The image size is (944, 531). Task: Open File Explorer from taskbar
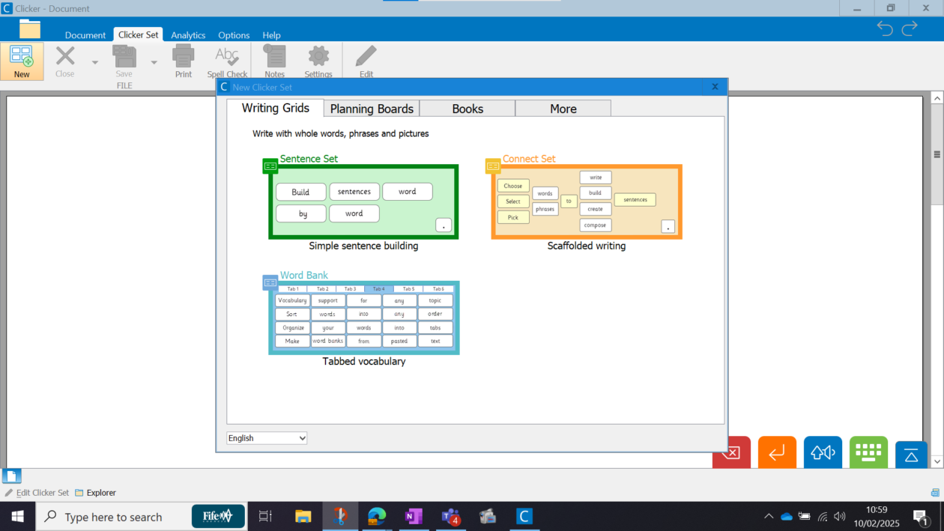[303, 516]
